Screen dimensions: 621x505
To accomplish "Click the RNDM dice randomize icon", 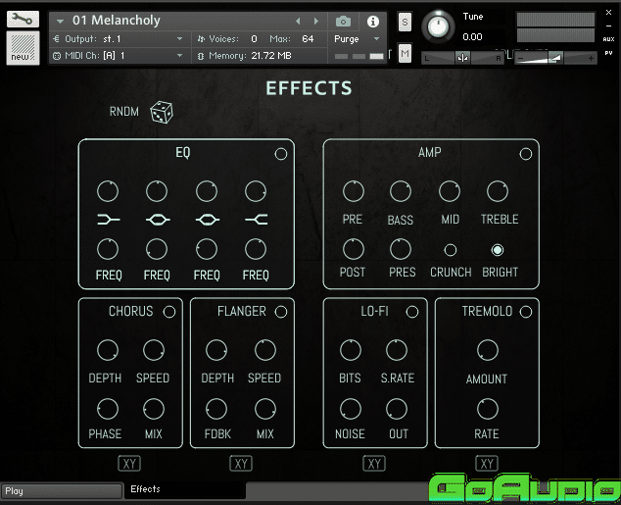I will click(162, 113).
